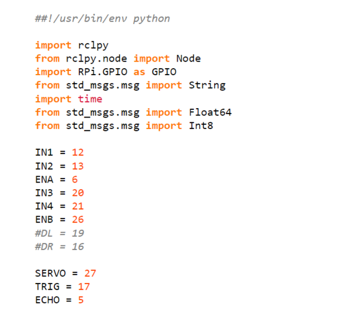The image size is (358, 323).
Task: Click the String import name
Action: (206, 85)
